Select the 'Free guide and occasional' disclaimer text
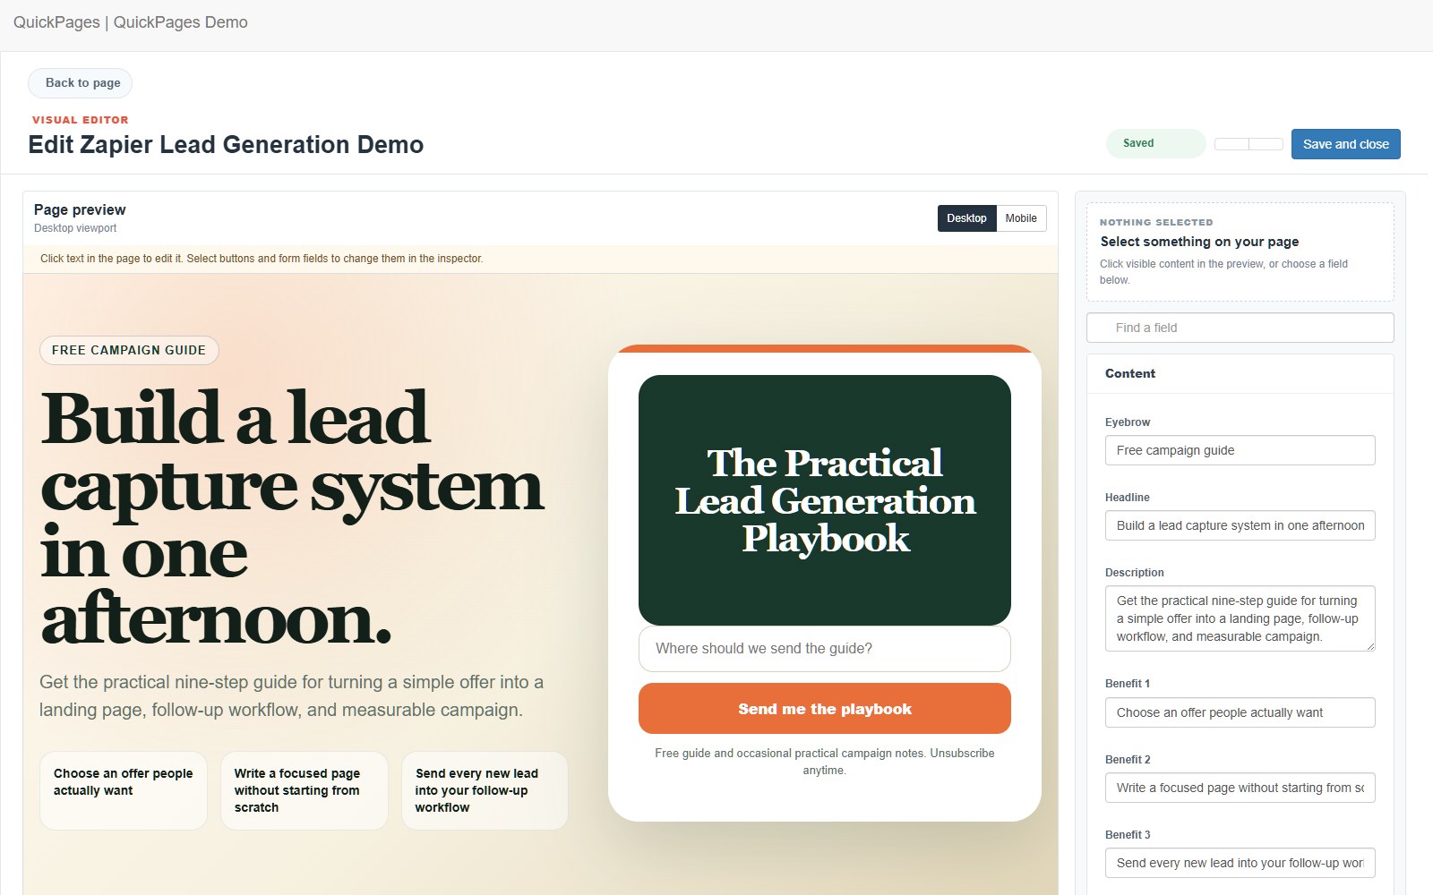Viewport: 1433px width, 895px height. (825, 762)
